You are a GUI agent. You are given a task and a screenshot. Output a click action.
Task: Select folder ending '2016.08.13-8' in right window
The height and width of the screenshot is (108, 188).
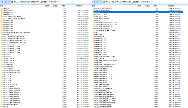coord(100,48)
